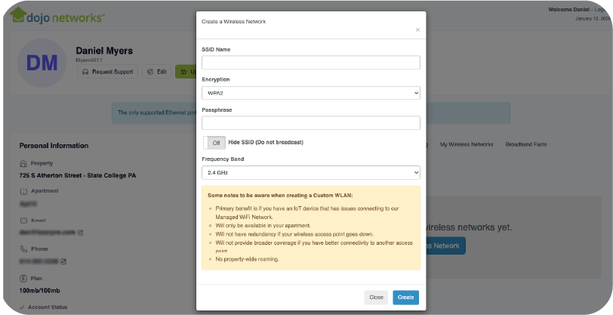The image size is (613, 315).
Task: Click the Passphrase input field
Action: pyautogui.click(x=310, y=122)
